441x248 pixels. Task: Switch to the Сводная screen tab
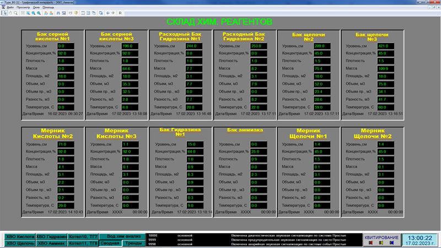(110, 243)
